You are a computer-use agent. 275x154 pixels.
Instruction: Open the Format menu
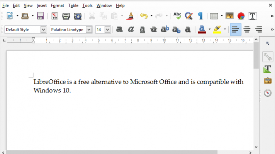tap(57, 6)
